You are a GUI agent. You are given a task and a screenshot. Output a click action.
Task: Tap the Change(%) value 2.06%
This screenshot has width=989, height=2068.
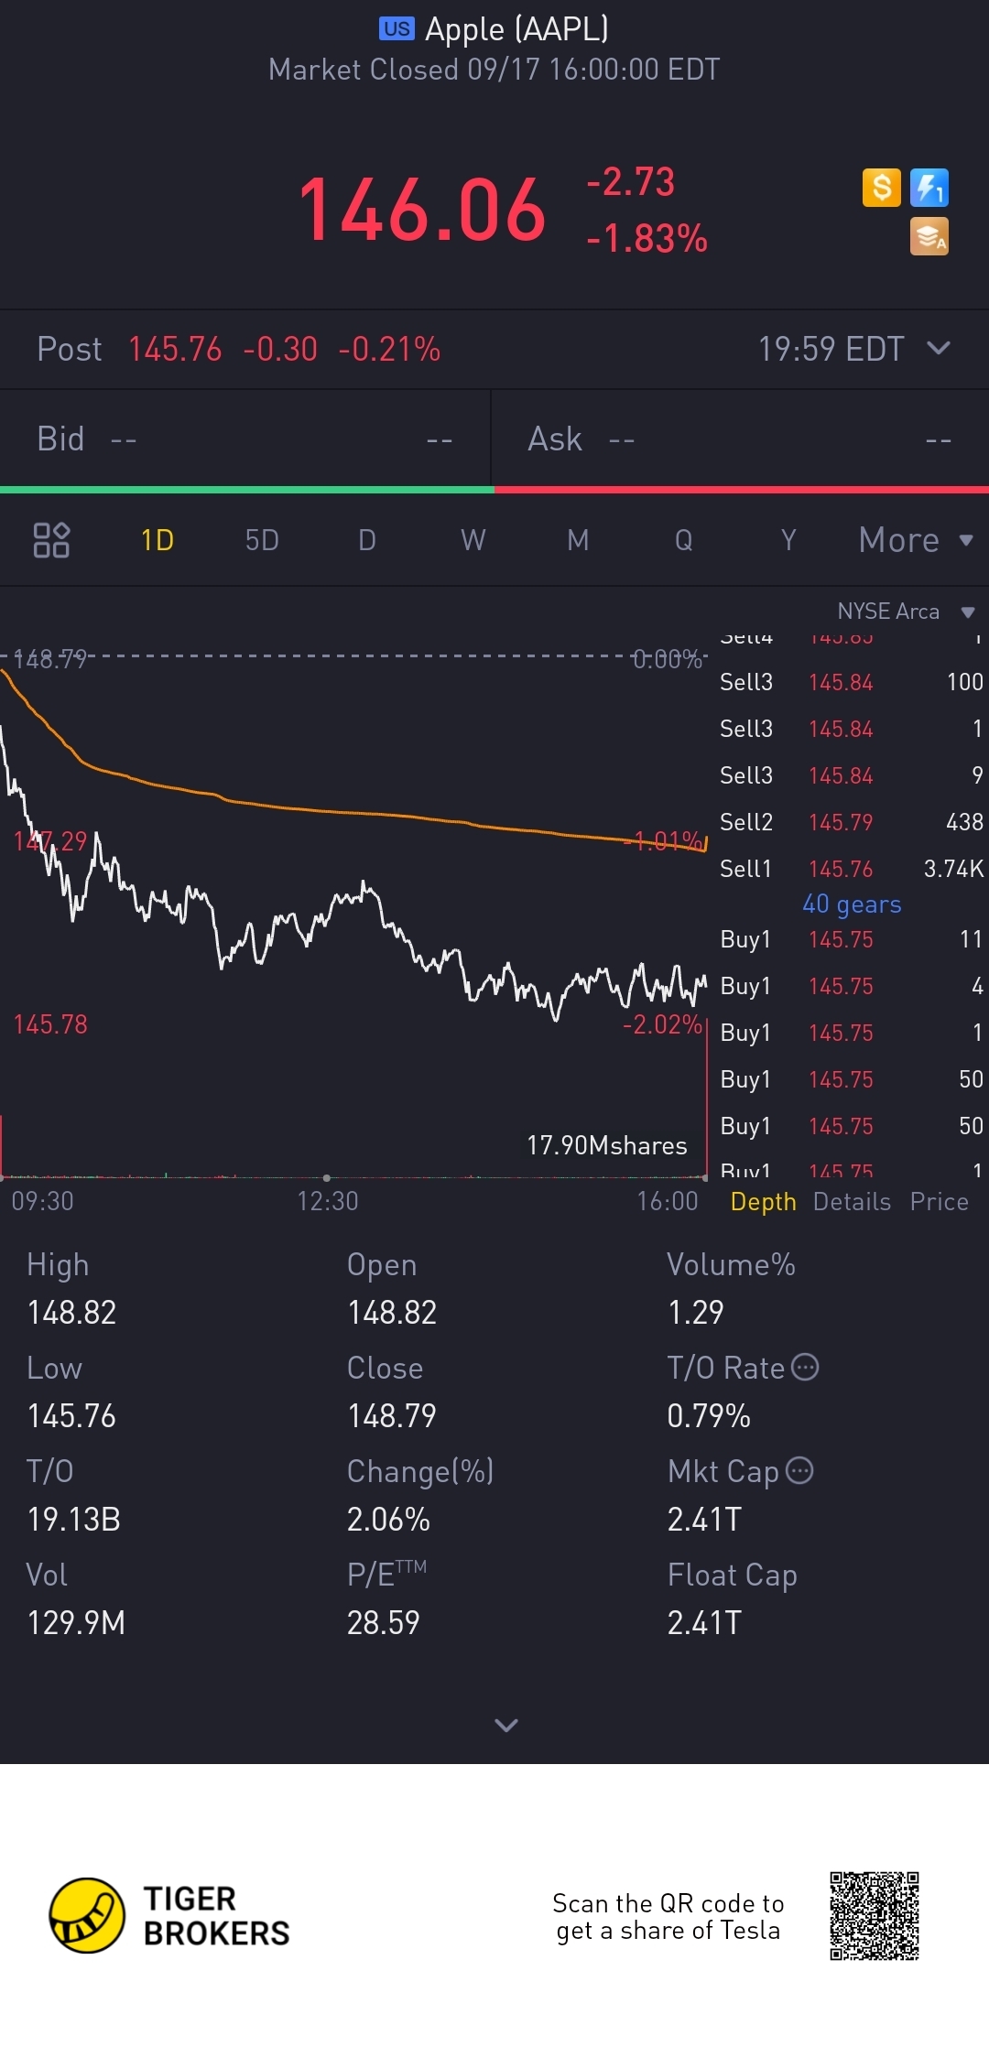click(x=388, y=1519)
